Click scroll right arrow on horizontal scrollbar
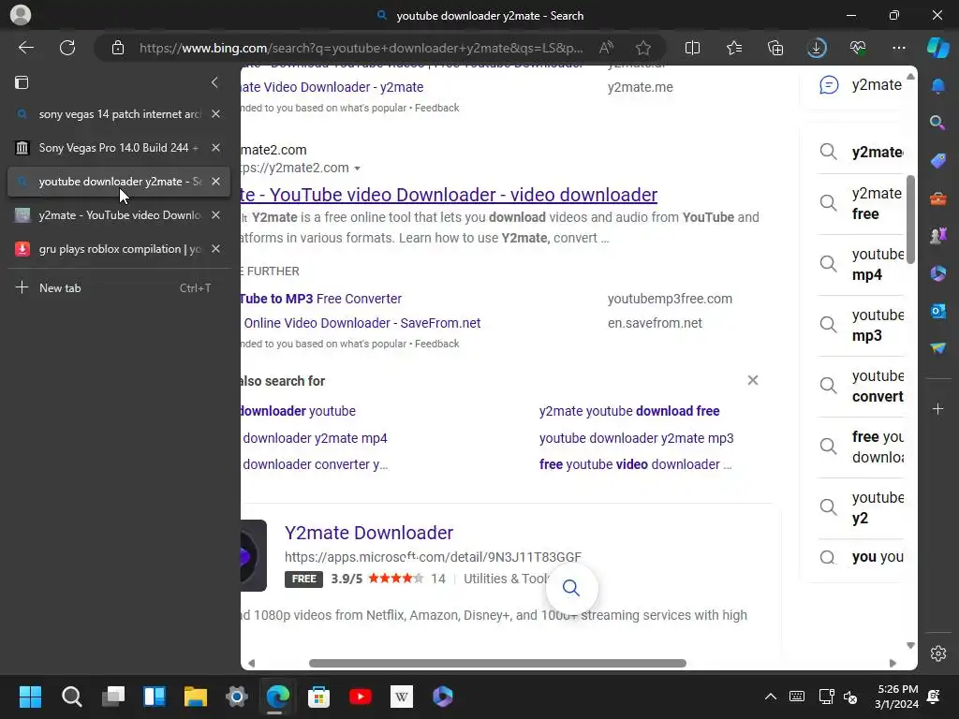Viewport: 959px width, 719px height. point(893,664)
